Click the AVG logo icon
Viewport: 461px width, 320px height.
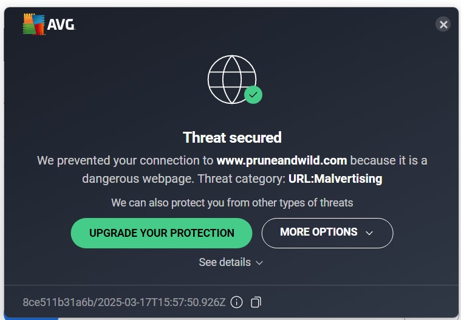coord(34,24)
